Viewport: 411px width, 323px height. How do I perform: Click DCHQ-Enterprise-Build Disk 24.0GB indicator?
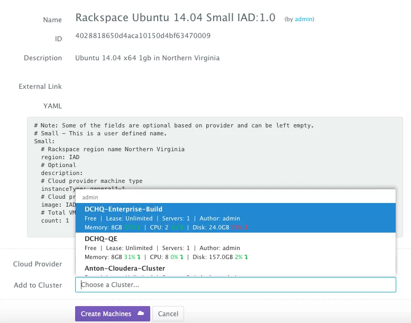[x=220, y=227]
